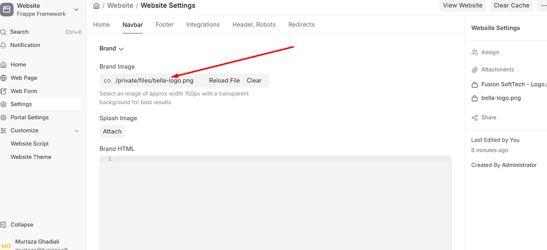The image size is (547, 250).
Task: Click the Web Page globe icon
Action: [3, 78]
